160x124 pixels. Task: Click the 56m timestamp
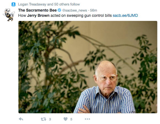(x=93, y=10)
